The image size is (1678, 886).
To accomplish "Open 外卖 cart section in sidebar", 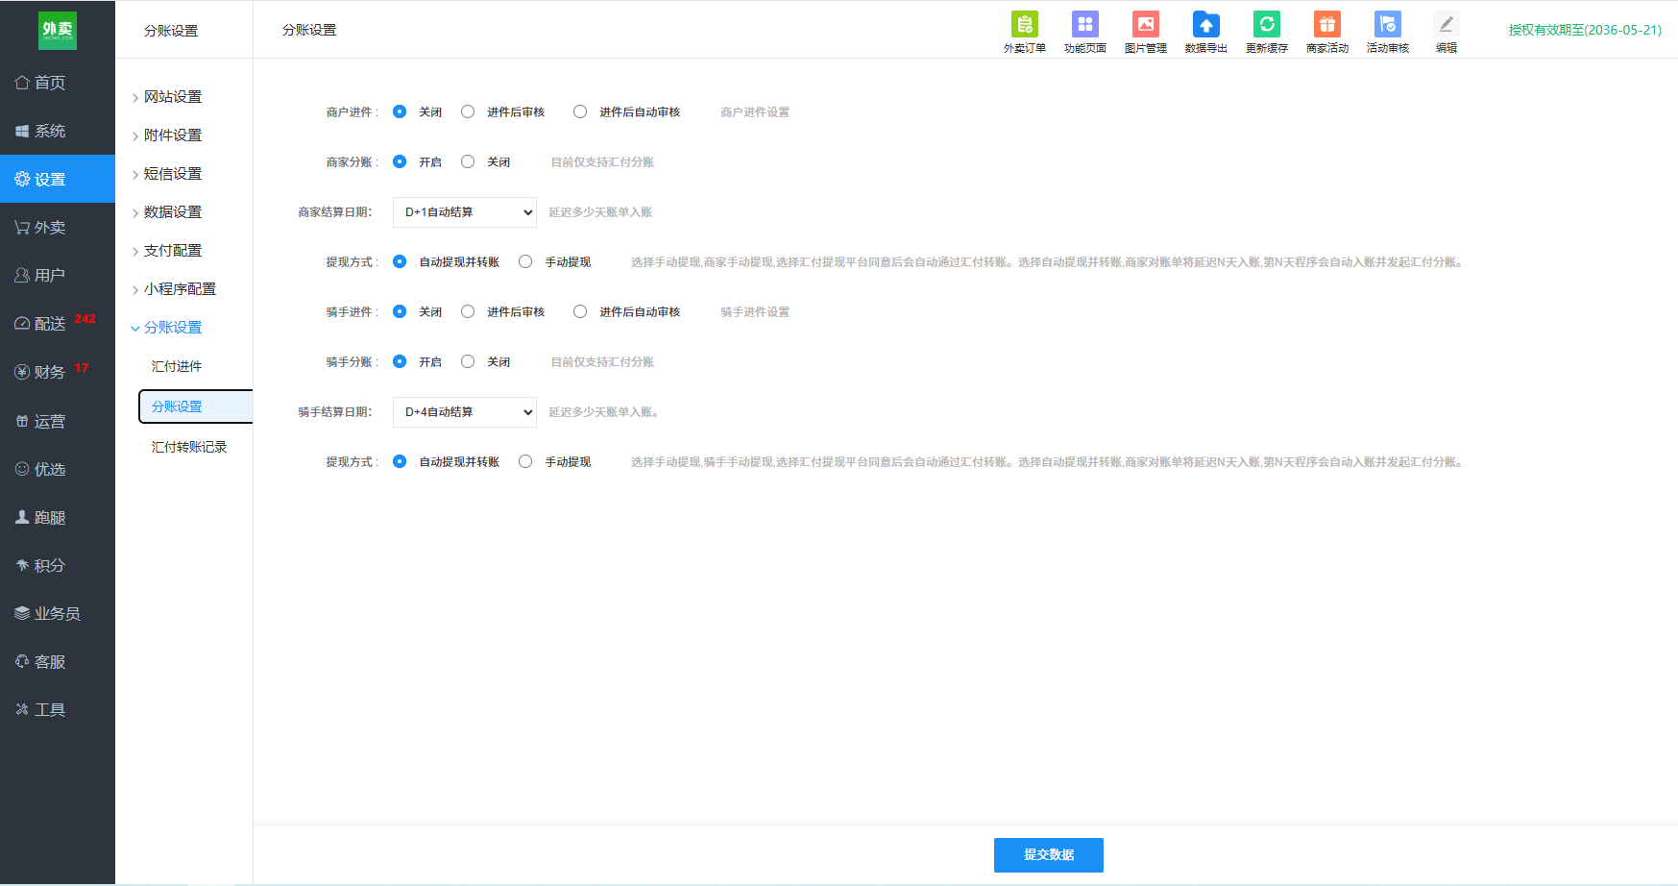I will click(x=58, y=227).
